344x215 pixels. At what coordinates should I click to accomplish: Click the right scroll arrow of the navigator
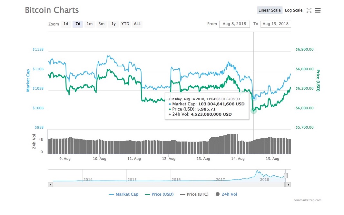tap(289, 185)
